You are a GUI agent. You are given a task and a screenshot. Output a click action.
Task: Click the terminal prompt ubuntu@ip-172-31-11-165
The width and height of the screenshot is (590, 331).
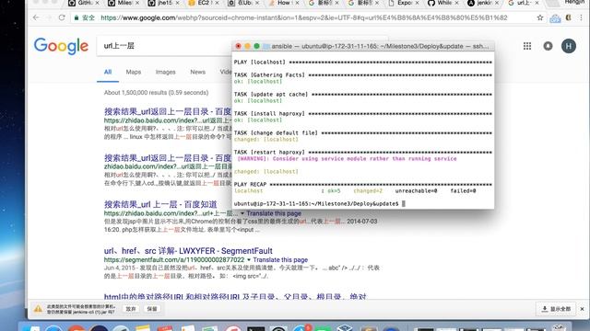coord(316,204)
